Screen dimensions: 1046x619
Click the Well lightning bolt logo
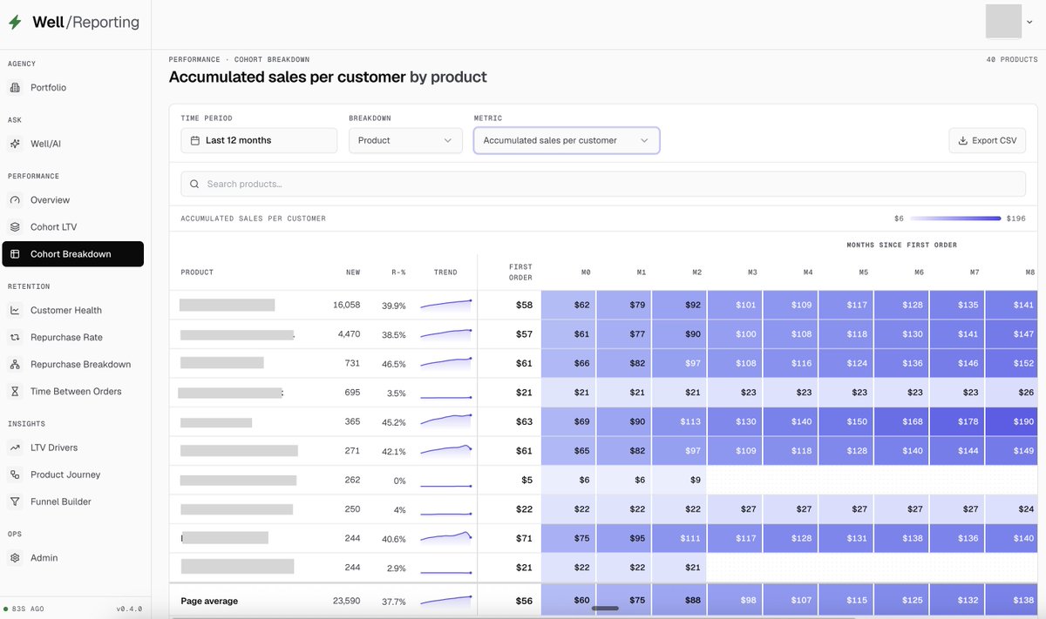[14, 23]
